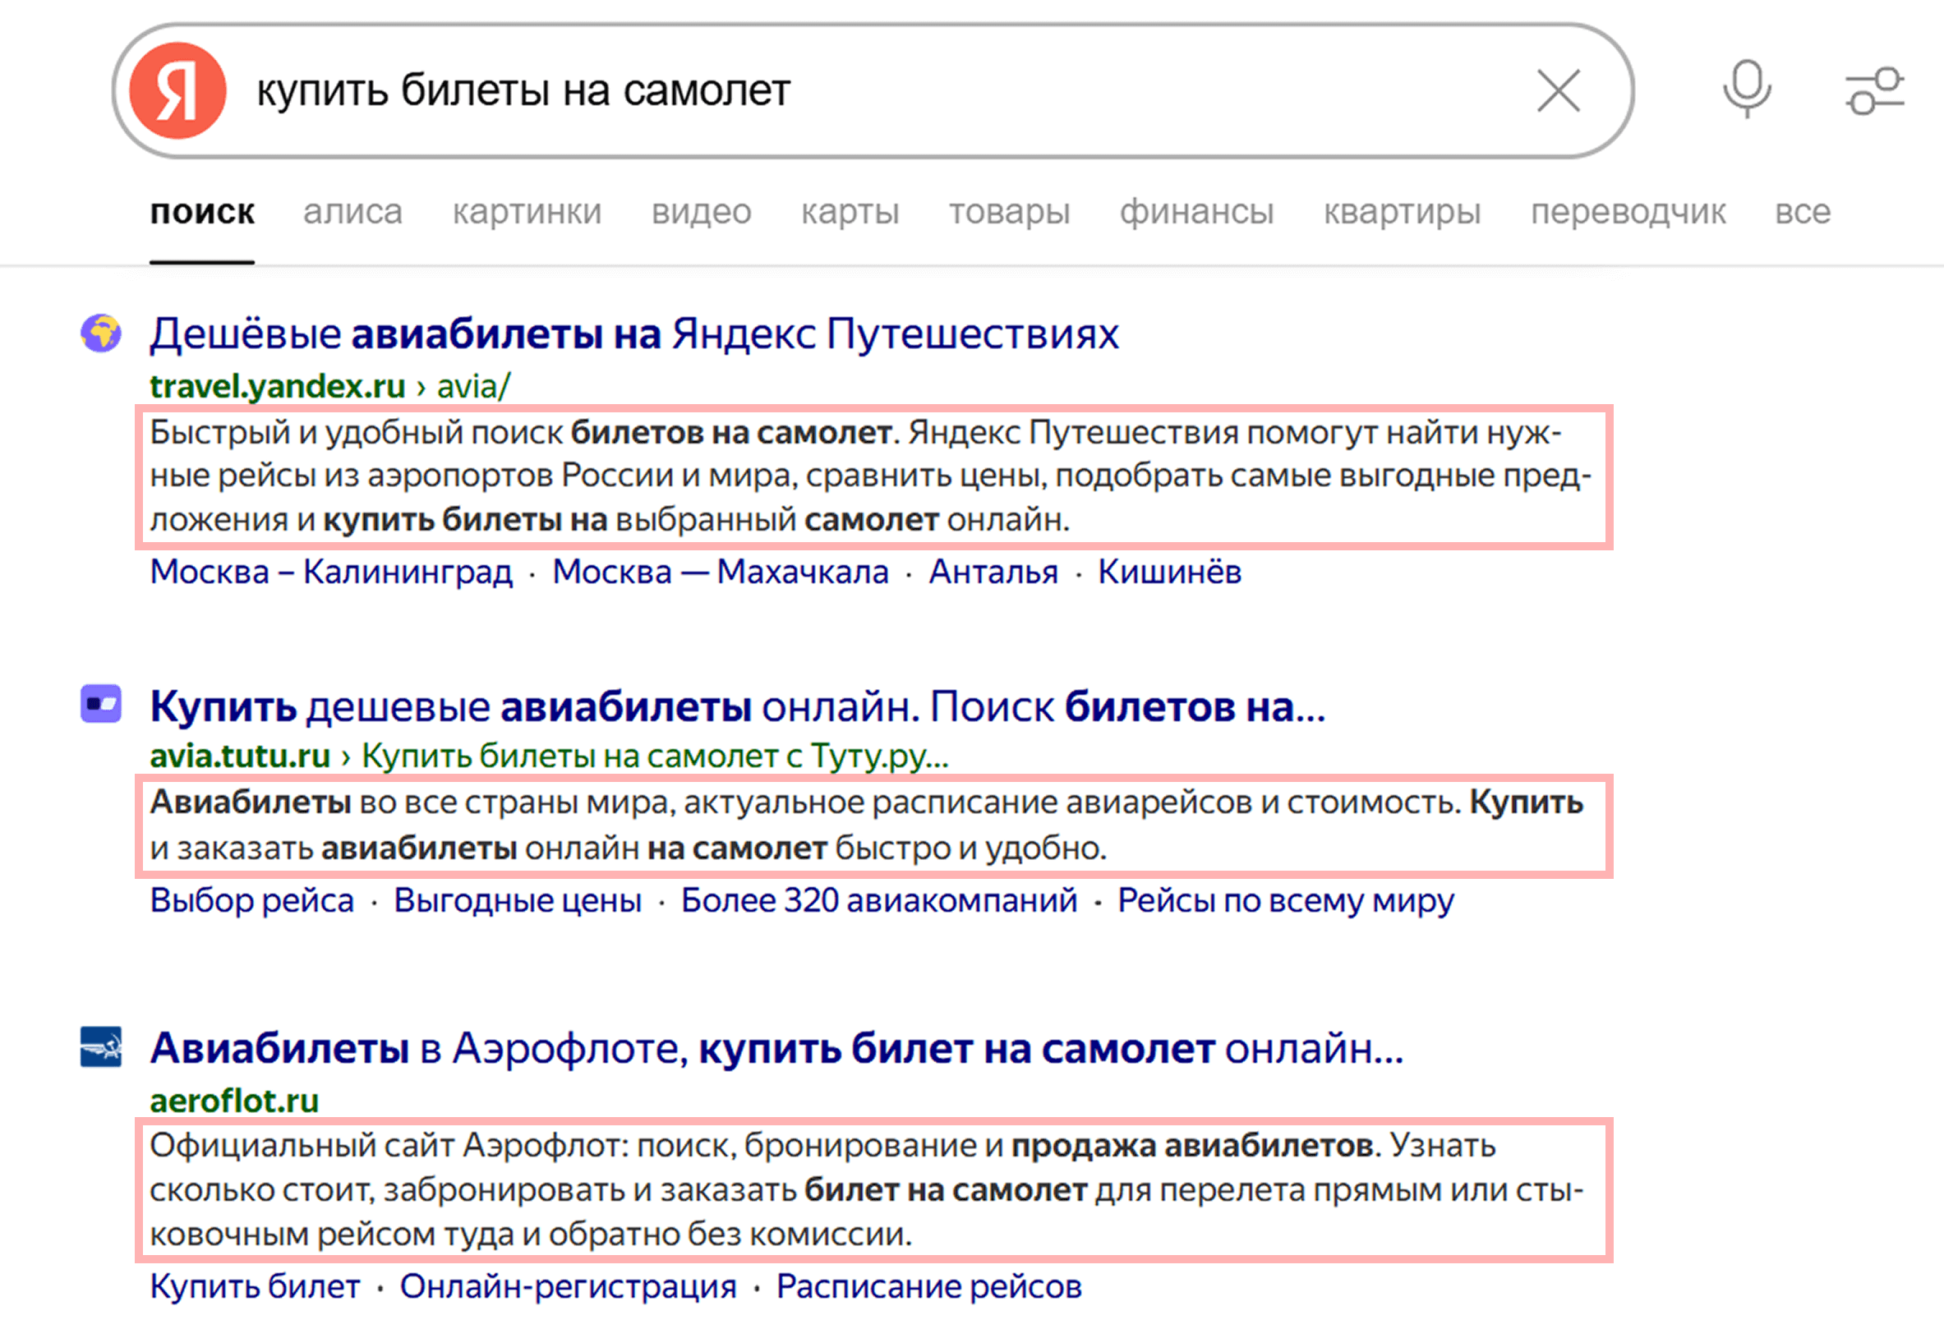The width and height of the screenshot is (1944, 1329).
Task: Open the переводчик tab
Action: click(1628, 213)
